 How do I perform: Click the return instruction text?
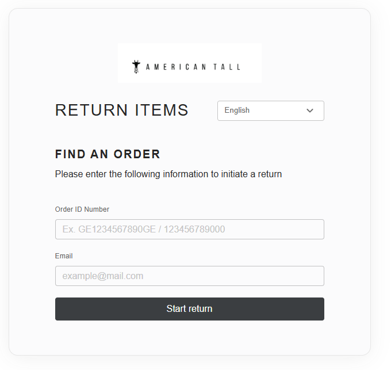(168, 174)
